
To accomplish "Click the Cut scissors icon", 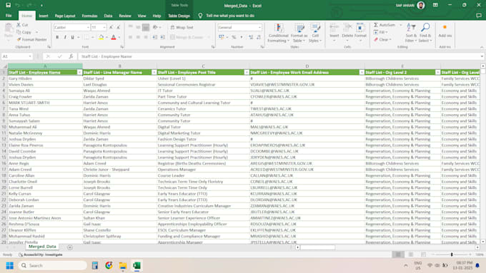I will [19, 25].
